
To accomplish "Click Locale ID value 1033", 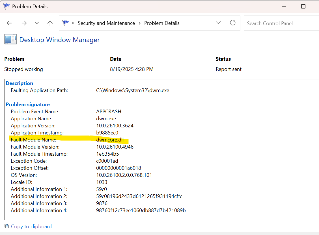I will [x=102, y=182].
